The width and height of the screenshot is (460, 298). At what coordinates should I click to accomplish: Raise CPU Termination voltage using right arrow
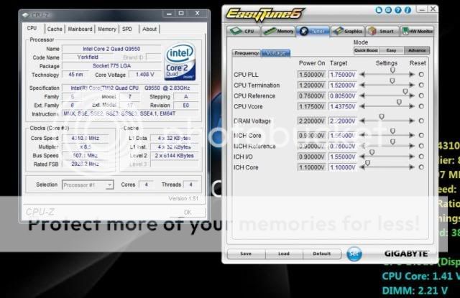(412, 85)
